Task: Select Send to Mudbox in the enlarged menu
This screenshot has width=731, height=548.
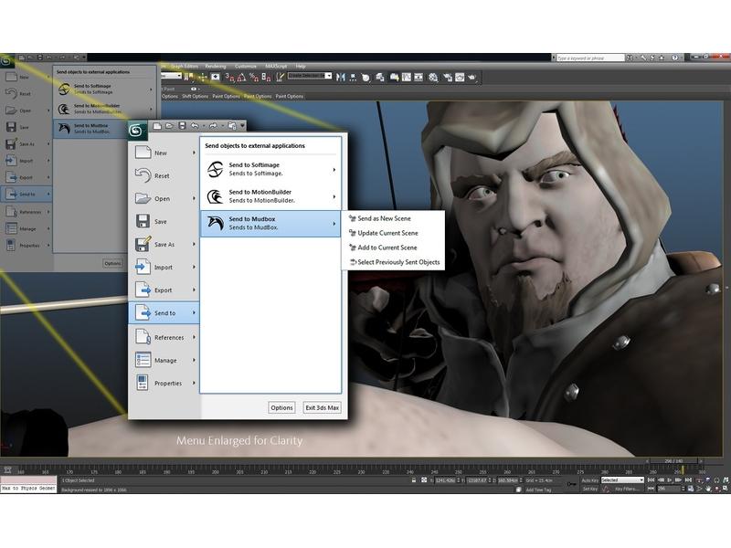Action: coord(270,223)
